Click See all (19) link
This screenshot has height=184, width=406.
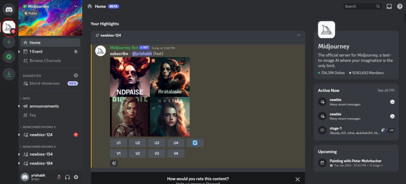tap(386, 90)
